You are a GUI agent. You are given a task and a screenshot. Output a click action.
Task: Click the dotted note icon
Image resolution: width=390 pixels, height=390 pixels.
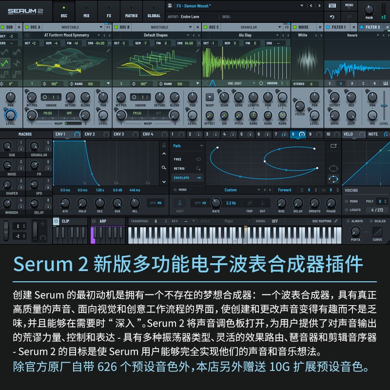[262, 203]
